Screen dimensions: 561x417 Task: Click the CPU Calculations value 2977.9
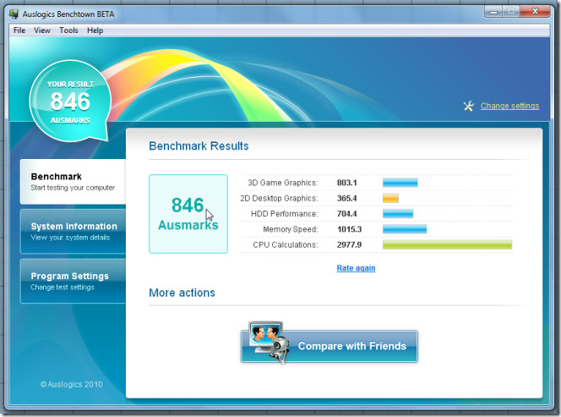click(x=349, y=244)
